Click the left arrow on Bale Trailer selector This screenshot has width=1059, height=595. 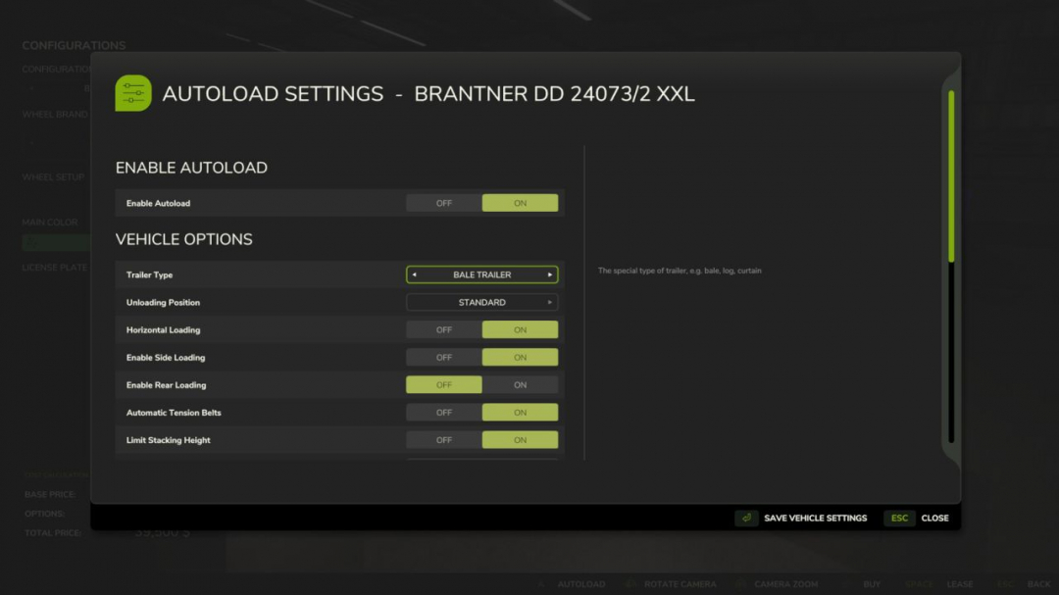(414, 274)
